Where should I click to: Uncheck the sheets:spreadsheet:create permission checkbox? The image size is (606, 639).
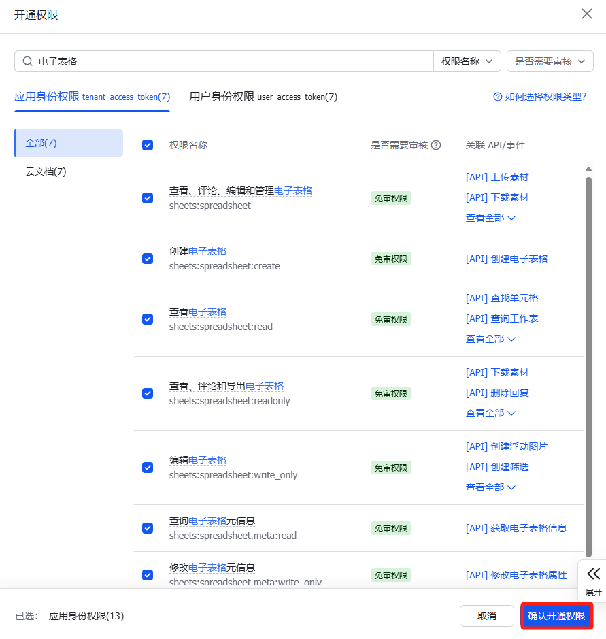click(x=148, y=259)
